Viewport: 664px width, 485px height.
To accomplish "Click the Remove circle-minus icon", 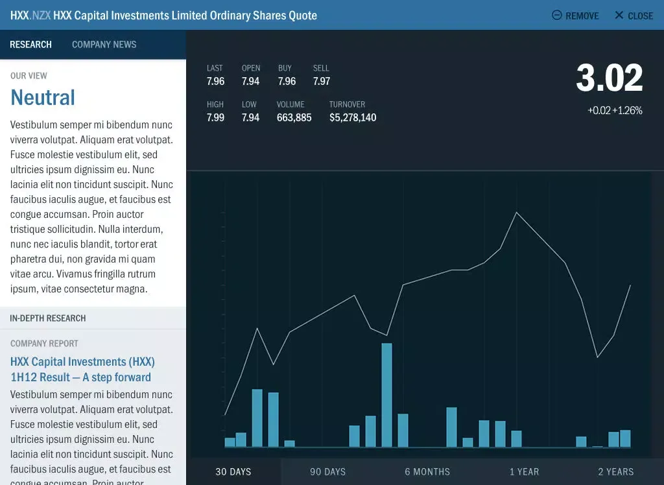I will pyautogui.click(x=556, y=15).
